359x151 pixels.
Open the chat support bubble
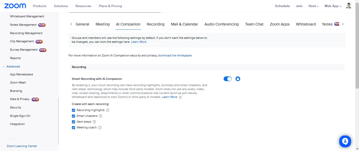[345, 141]
